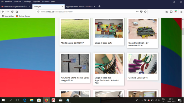Show hidden icons in system tray
The height and width of the screenshot is (103, 184).
142,100
